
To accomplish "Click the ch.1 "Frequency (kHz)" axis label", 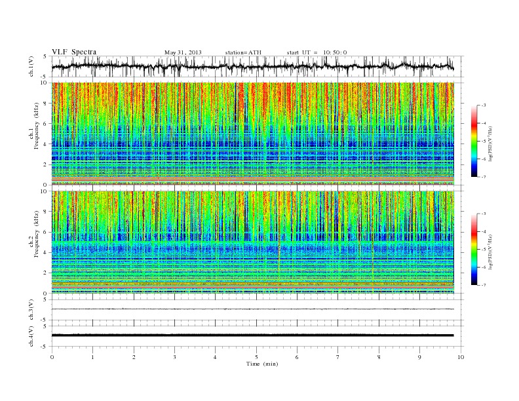I will [37, 126].
